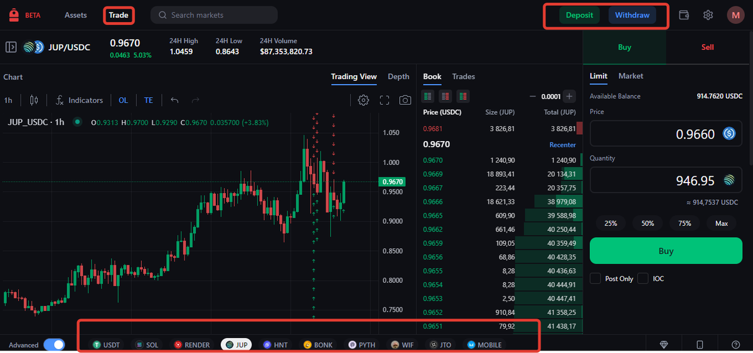Submit the green Buy order button
This screenshot has height=353, width=753.
point(666,251)
